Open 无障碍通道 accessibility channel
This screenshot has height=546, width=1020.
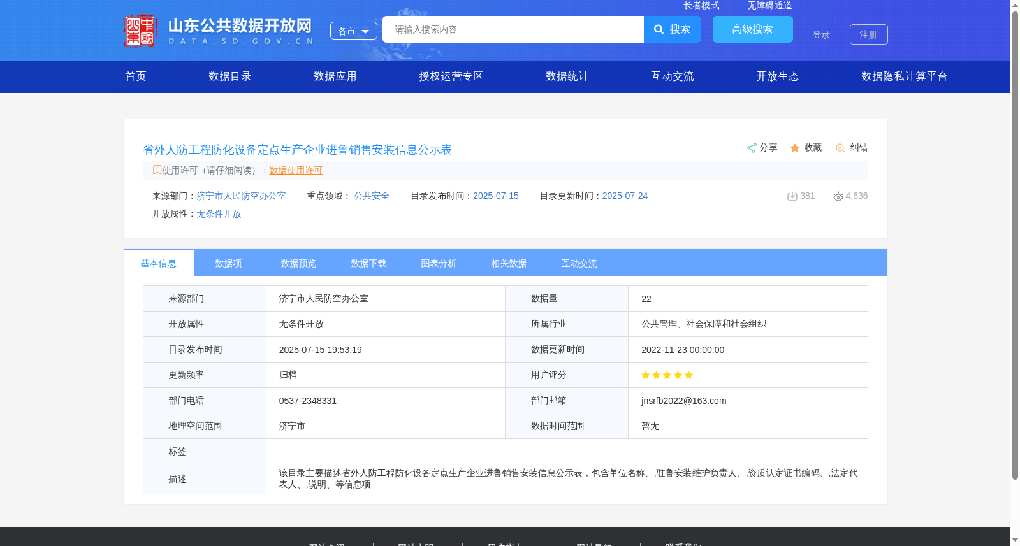769,5
